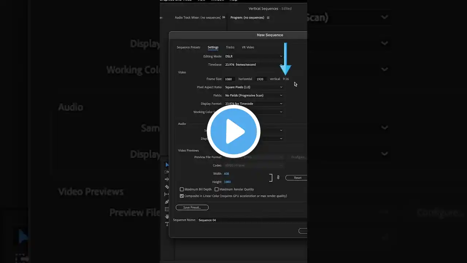Select the Slip tool

coord(167,194)
